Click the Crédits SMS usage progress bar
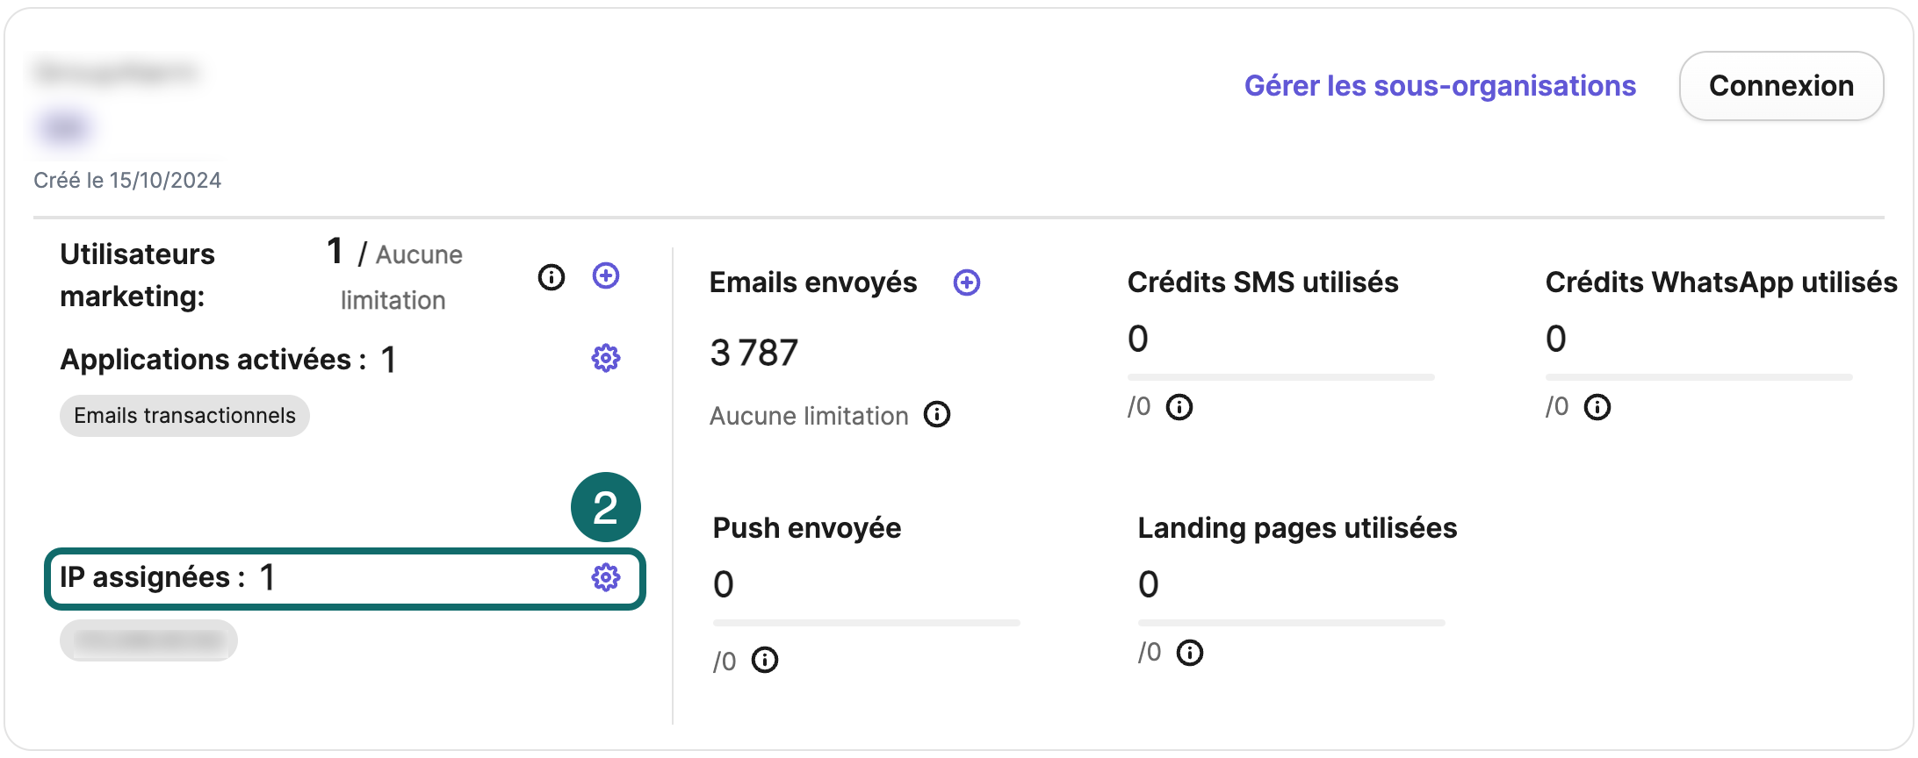Image resolution: width=1918 pixels, height=758 pixels. point(1281,377)
